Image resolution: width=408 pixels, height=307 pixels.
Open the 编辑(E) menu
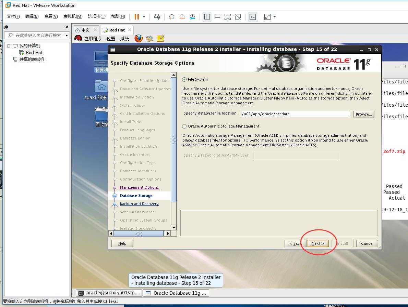click(x=32, y=16)
